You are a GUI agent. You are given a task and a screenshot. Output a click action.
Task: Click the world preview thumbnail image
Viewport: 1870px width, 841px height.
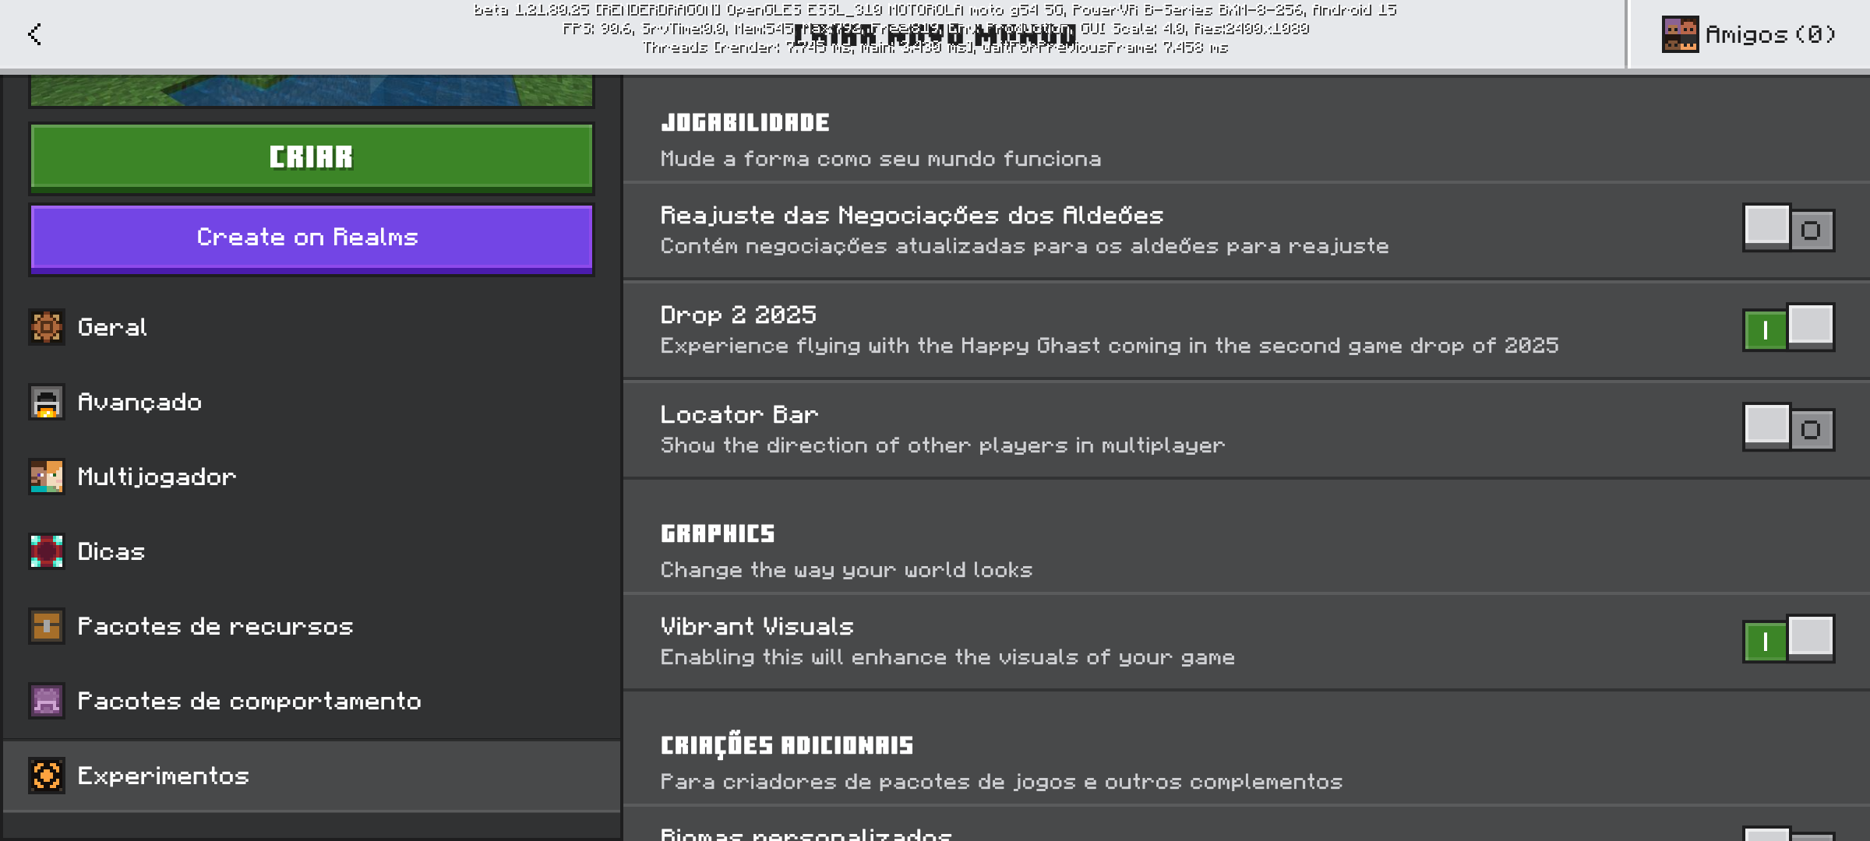tap(312, 90)
